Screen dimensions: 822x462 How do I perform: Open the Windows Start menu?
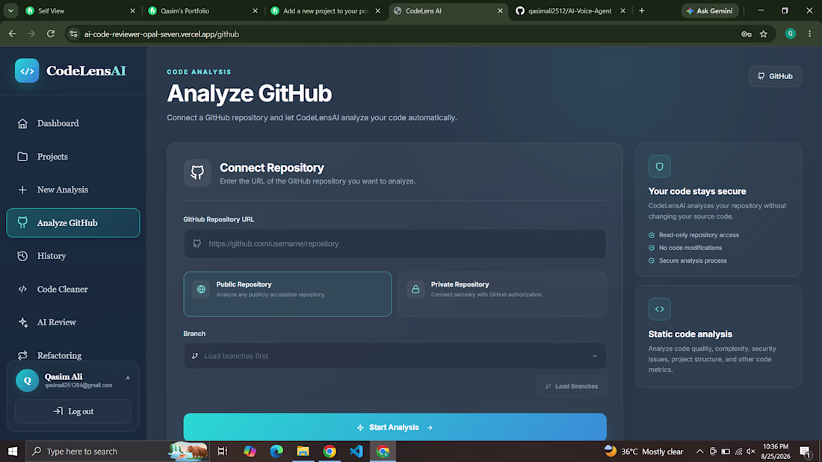coord(13,451)
